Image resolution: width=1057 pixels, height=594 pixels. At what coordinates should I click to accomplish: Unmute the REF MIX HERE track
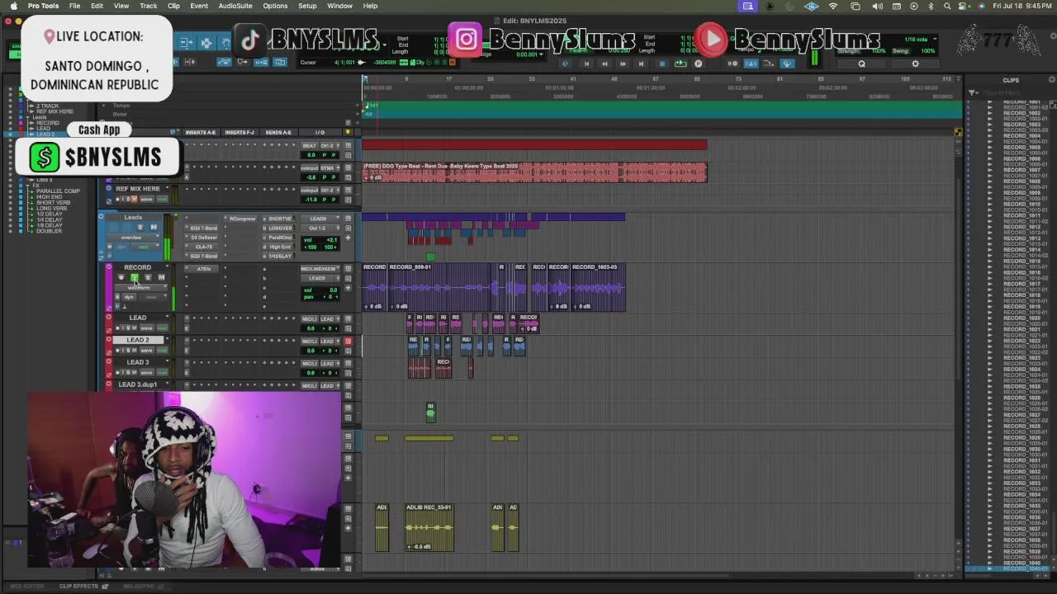click(135, 199)
